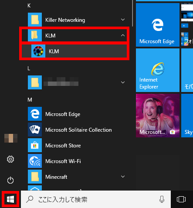Collapse the KLM folder chevron
The width and height of the screenshot is (193, 208).
click(123, 35)
